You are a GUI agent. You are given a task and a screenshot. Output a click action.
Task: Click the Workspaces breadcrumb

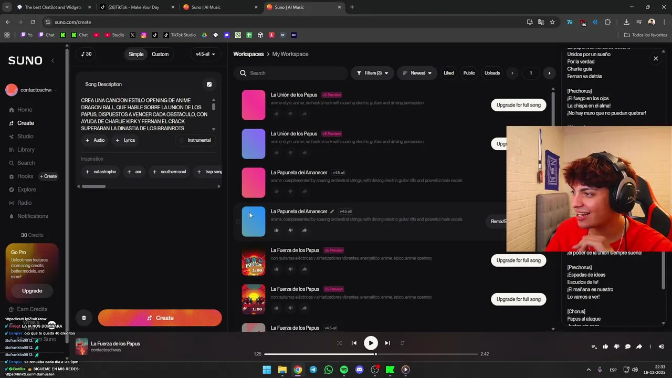pos(248,54)
